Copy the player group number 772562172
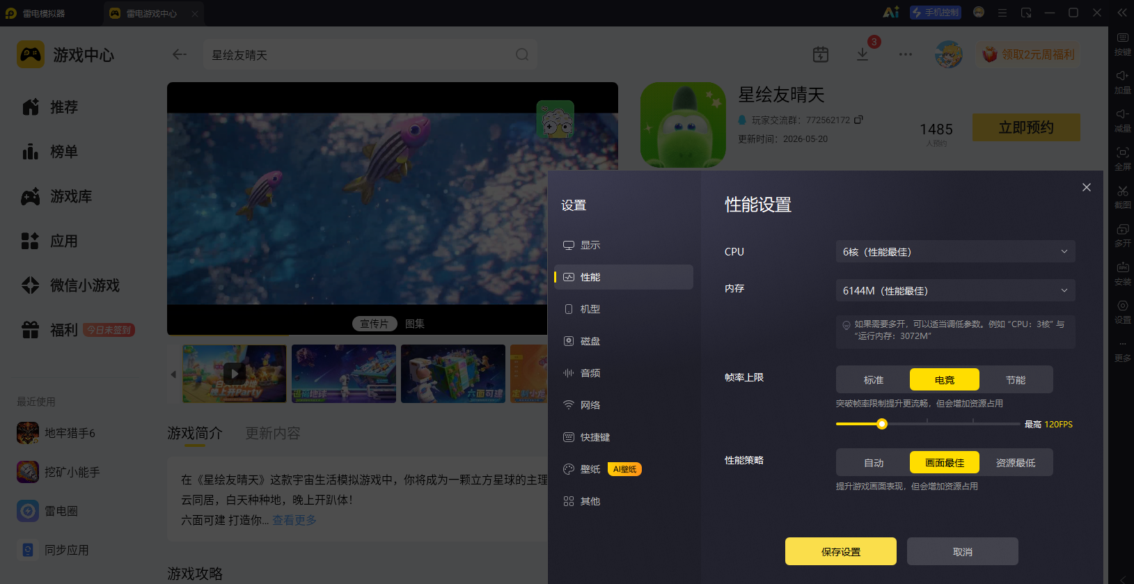This screenshot has width=1134, height=584. point(858,120)
